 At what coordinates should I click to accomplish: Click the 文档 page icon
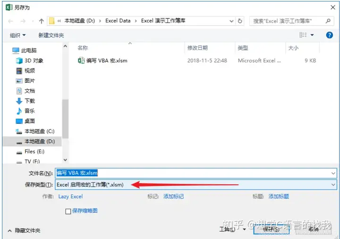(19, 91)
